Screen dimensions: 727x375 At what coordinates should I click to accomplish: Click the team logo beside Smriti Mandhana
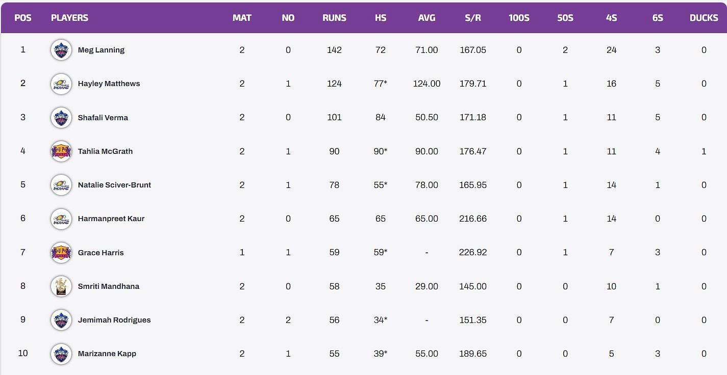click(x=61, y=286)
